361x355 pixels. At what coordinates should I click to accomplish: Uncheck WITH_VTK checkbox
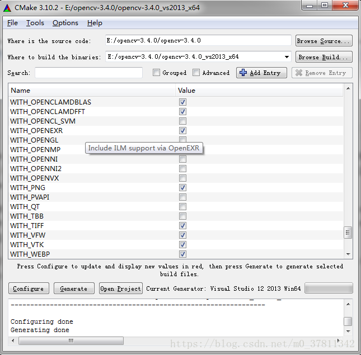[182, 245]
